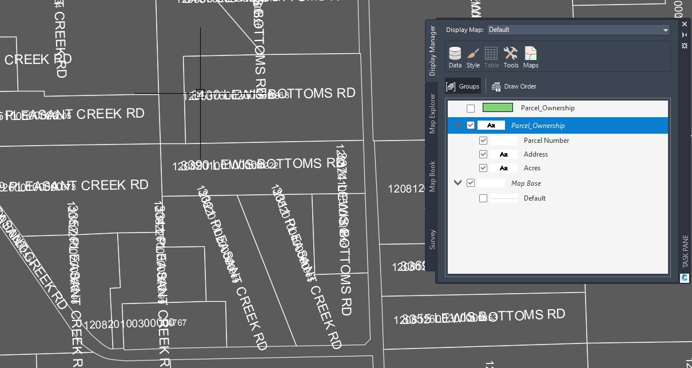
Task: Open the Maps icon
Action: tap(530, 55)
